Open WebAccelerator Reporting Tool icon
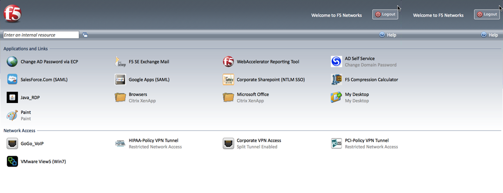The image size is (503, 193). [x=228, y=61]
